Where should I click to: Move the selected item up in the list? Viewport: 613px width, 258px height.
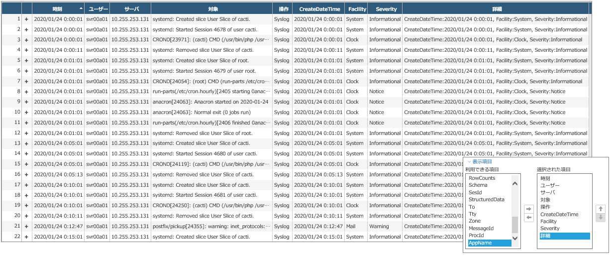point(601,209)
